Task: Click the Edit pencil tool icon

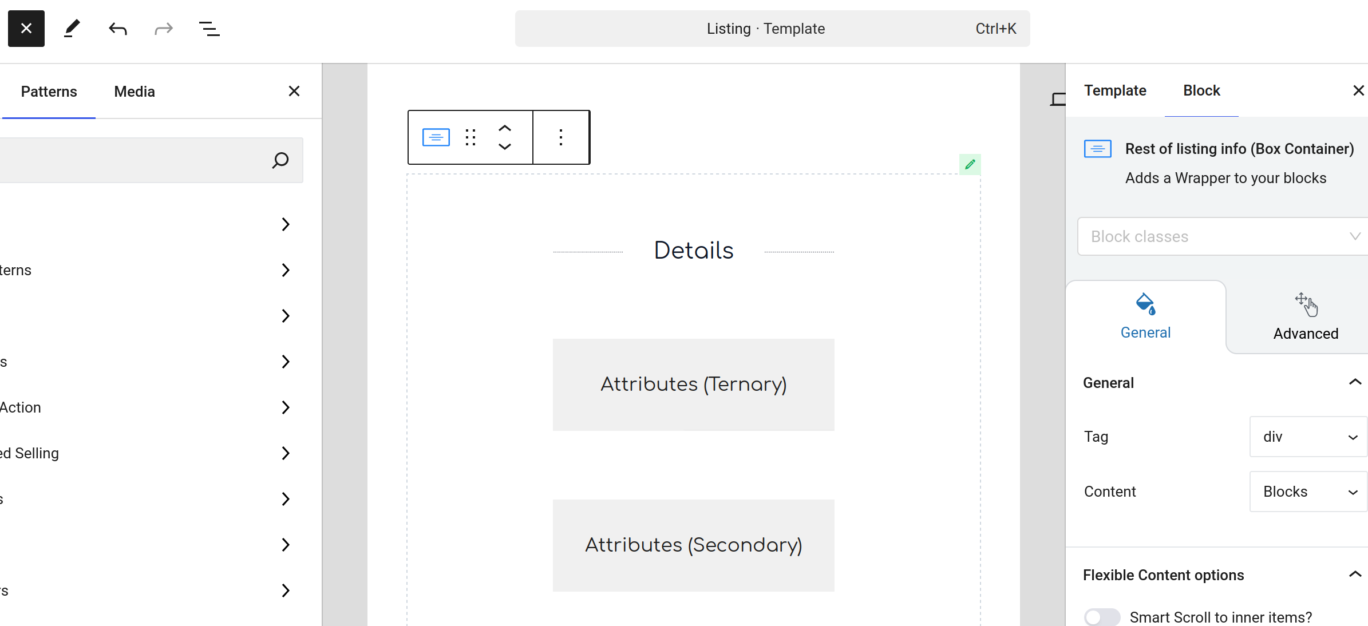Action: (x=72, y=29)
